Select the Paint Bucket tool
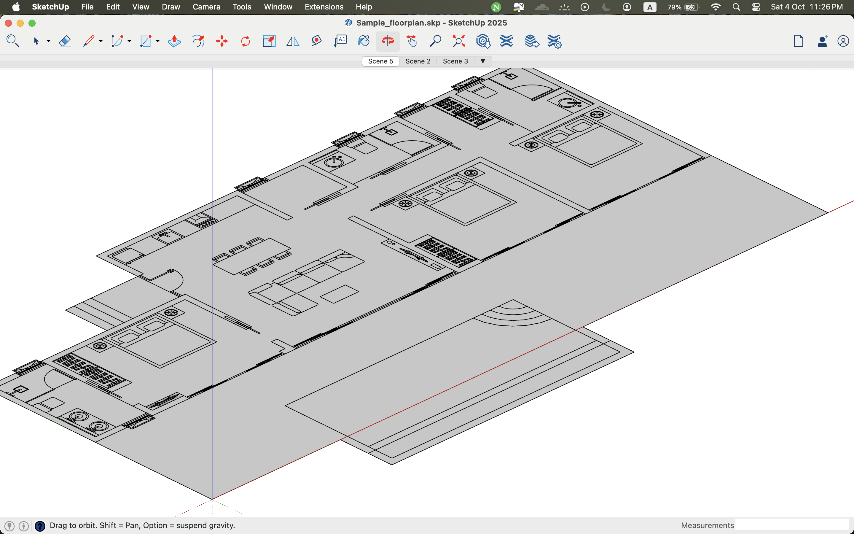The height and width of the screenshot is (534, 854). tap(364, 41)
